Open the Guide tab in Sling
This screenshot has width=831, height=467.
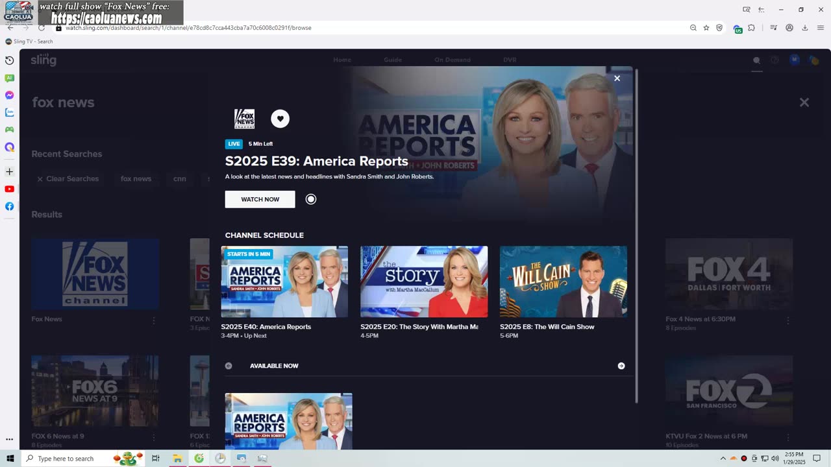click(393, 60)
